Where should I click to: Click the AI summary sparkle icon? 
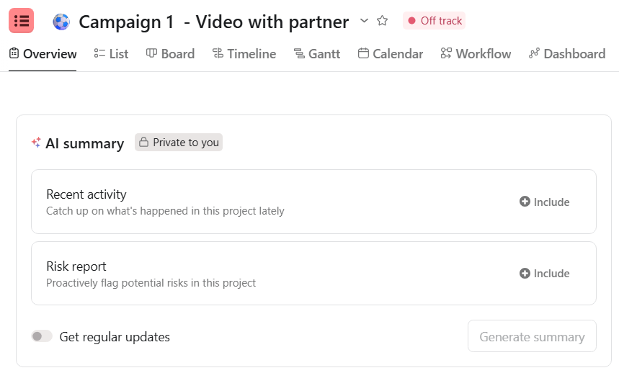tap(36, 143)
